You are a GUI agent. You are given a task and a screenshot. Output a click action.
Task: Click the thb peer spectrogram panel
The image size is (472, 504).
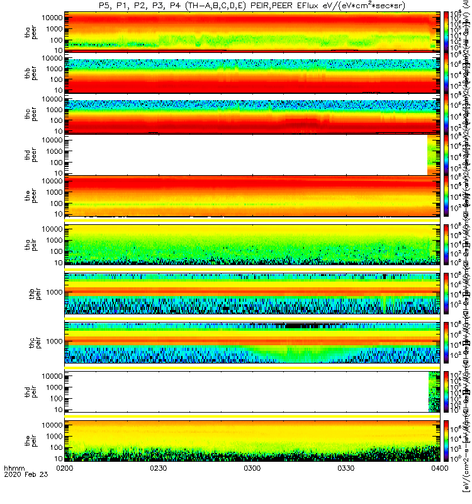click(x=252, y=72)
